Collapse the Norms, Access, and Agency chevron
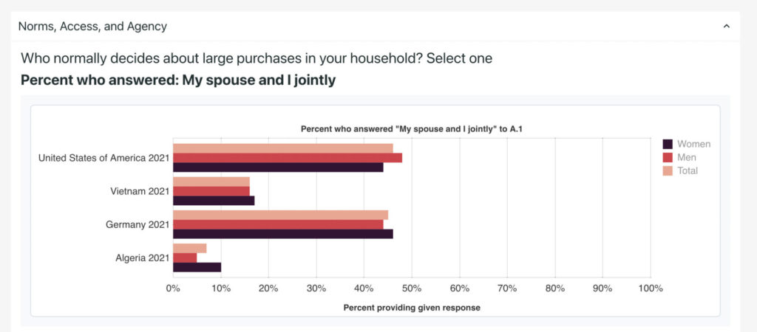Image resolution: width=757 pixels, height=332 pixels. (726, 27)
